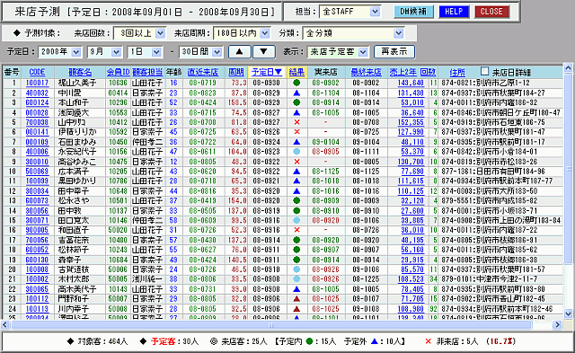Enable the 来店日詳細 checkbox
575x353 pixels.
coord(485,71)
